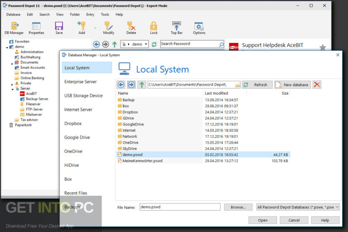Click the New database button
The width and height of the screenshot is (348, 232).
click(x=293, y=85)
